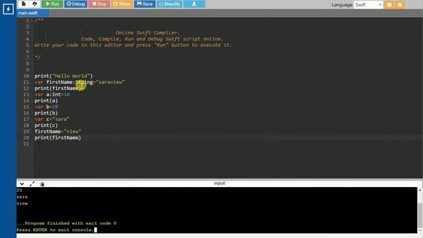Screen dimensions: 423x238
Task: Click 'Program finished with exit code 0' message
Action: click(67, 223)
